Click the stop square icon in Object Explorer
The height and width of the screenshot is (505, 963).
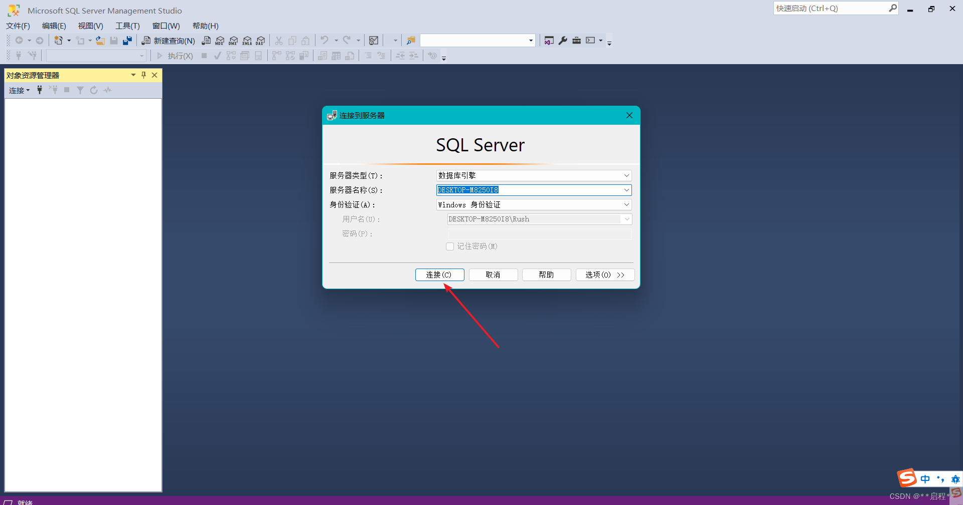point(67,90)
